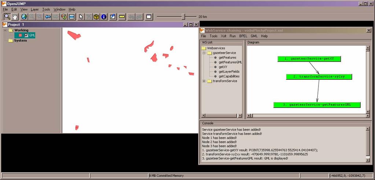Click the Zoom to Selected Items icon
Viewport: 375px width, 180px height.
tap(32, 17)
